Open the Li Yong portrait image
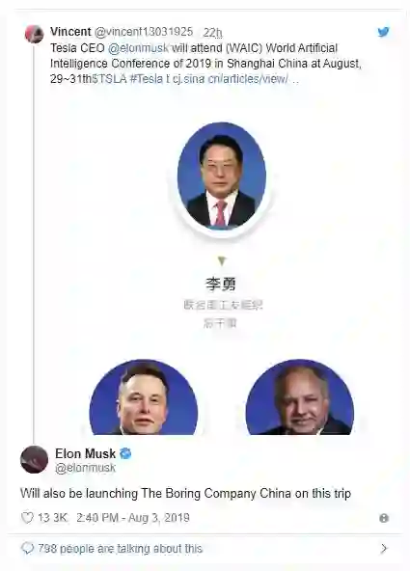 click(x=221, y=177)
